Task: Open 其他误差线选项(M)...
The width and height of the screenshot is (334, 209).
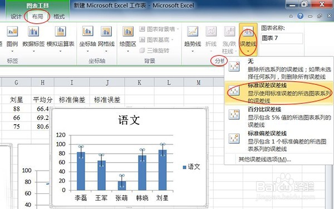Action: click(x=264, y=159)
